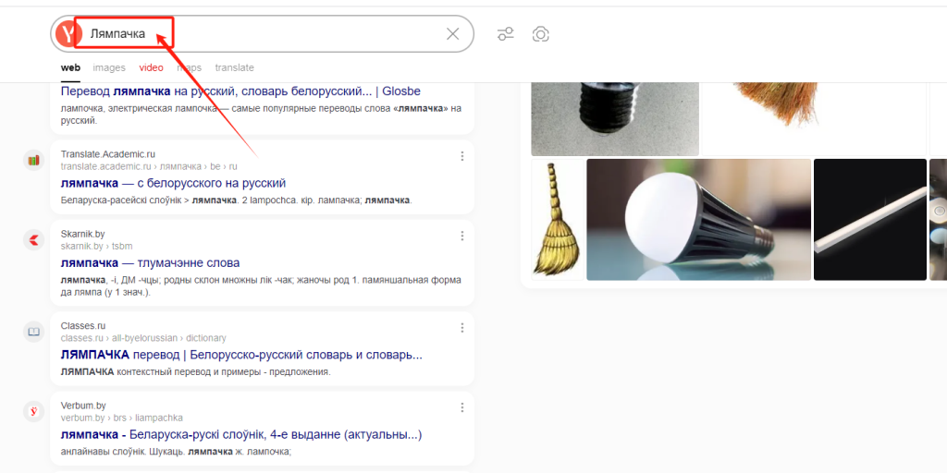The image size is (947, 473).
Task: Click the translate.academic.ru breadcrumb URL
Action: click(149, 166)
